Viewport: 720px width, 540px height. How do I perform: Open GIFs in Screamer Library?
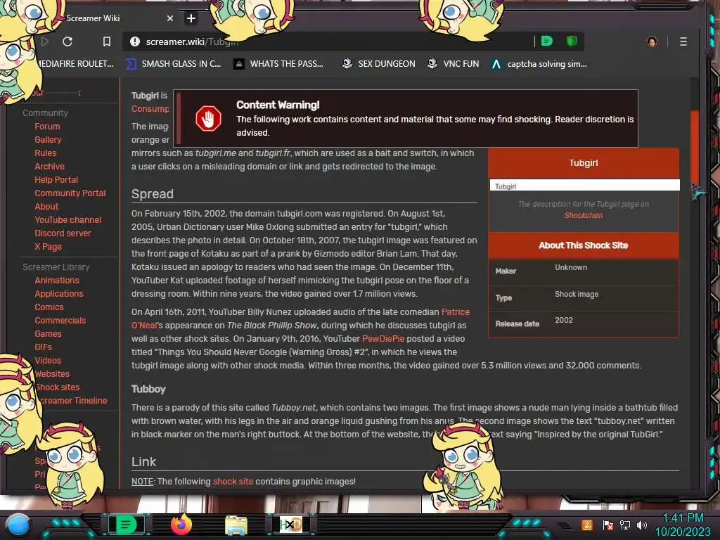click(x=43, y=347)
